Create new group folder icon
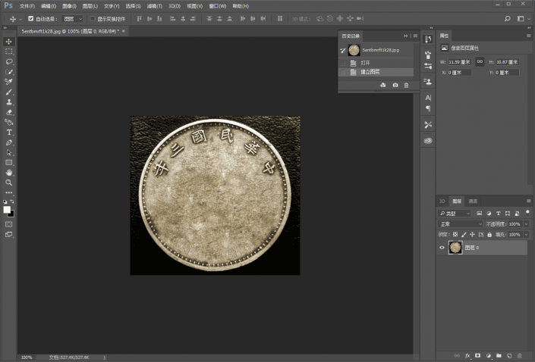This screenshot has height=362, width=535. (x=499, y=355)
